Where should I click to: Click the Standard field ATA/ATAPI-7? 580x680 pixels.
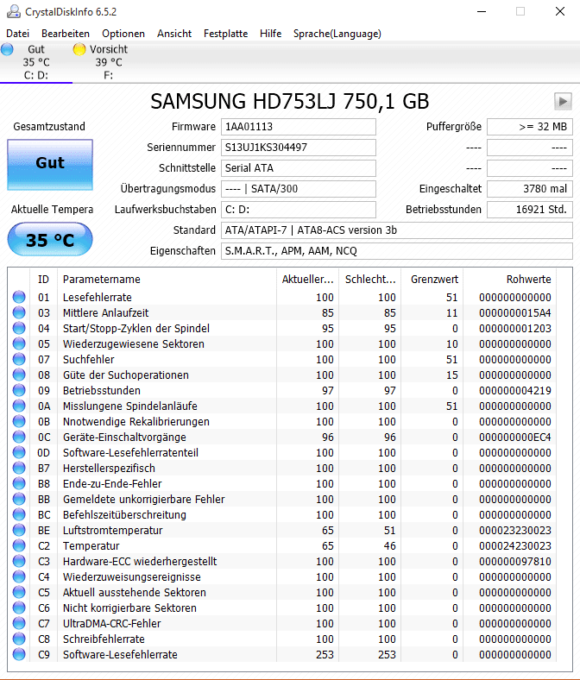coord(397,230)
